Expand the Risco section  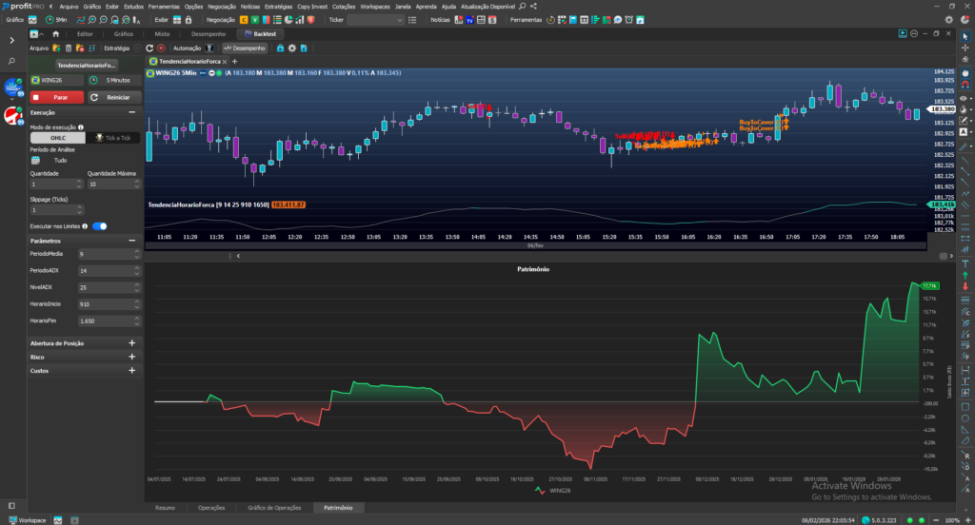[x=131, y=357]
